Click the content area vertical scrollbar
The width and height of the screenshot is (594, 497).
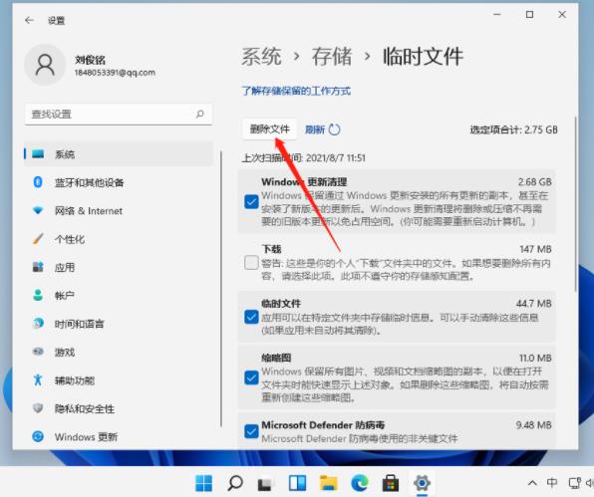coord(576,204)
